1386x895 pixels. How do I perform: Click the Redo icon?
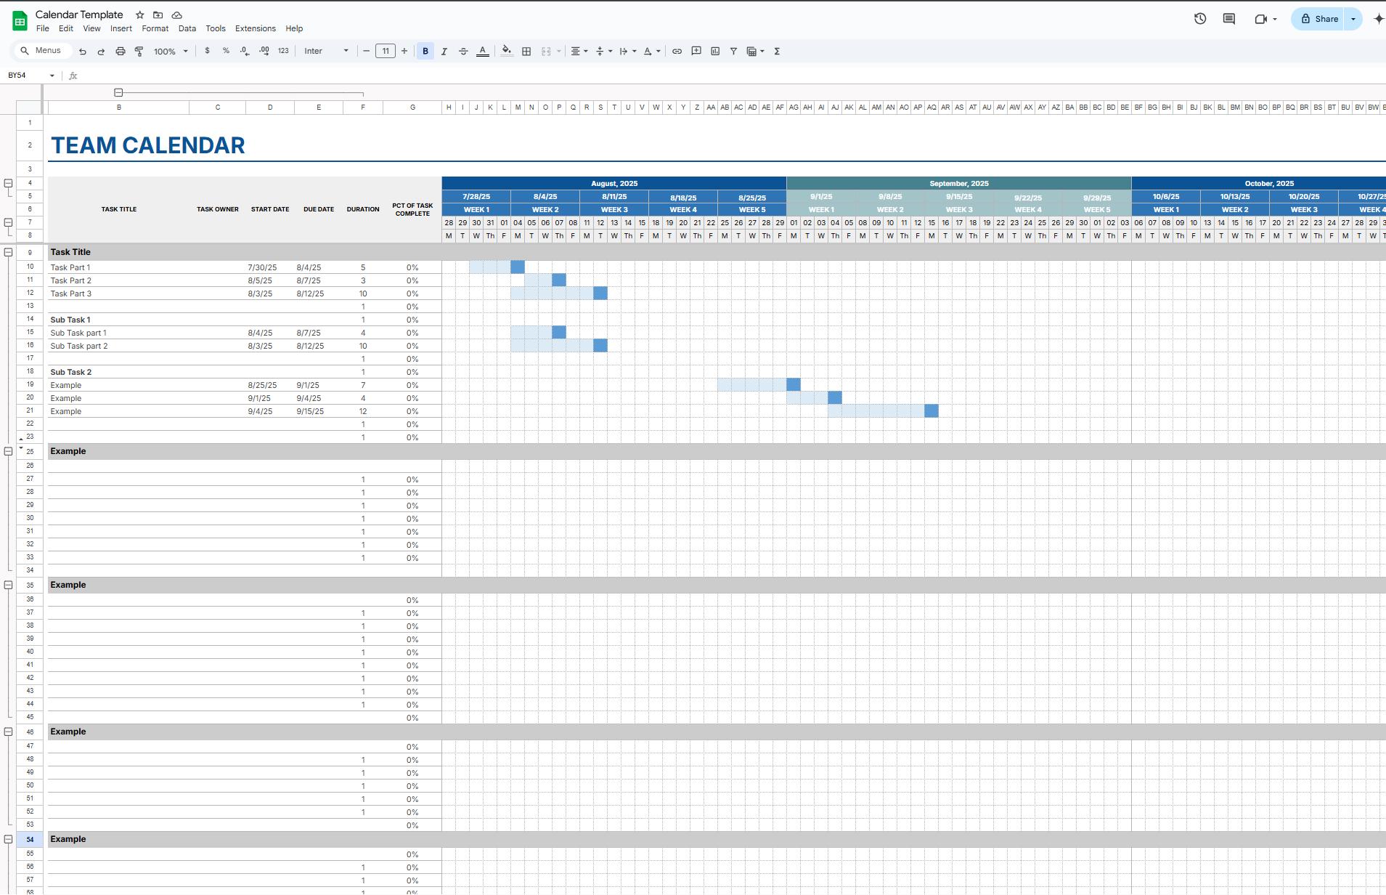[x=101, y=52]
